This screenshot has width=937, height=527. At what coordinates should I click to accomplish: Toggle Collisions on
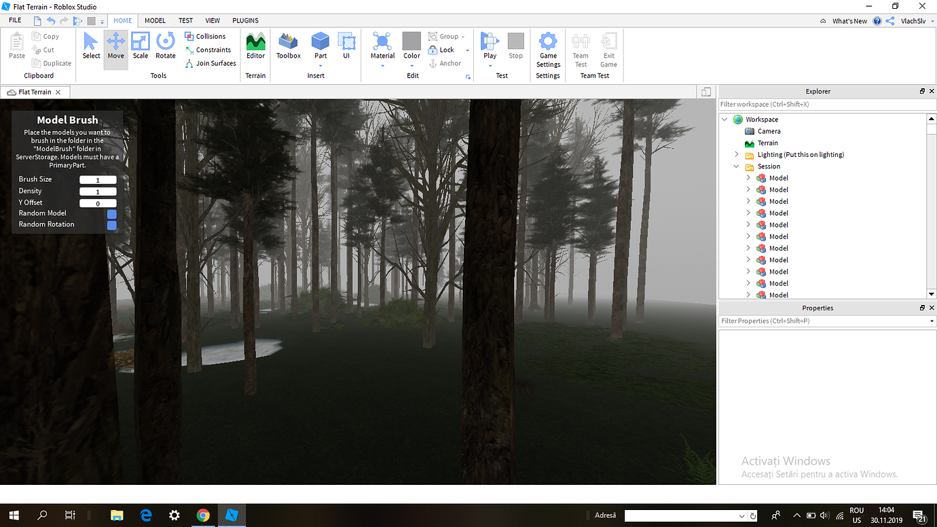point(205,36)
